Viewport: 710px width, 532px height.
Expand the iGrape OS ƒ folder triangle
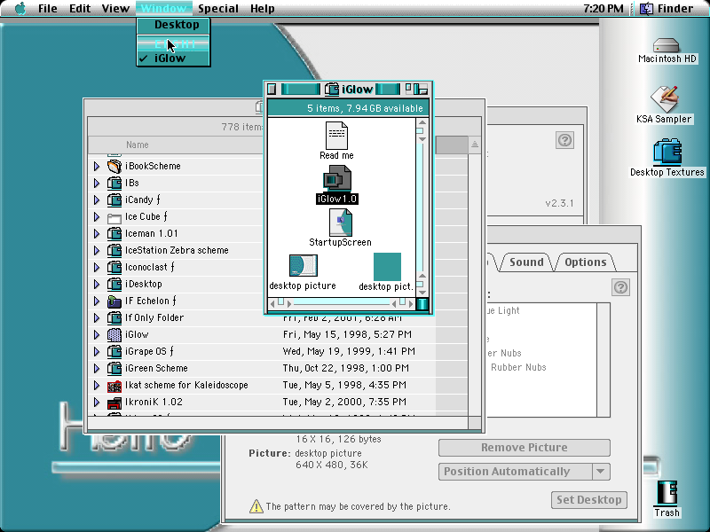[x=97, y=351]
